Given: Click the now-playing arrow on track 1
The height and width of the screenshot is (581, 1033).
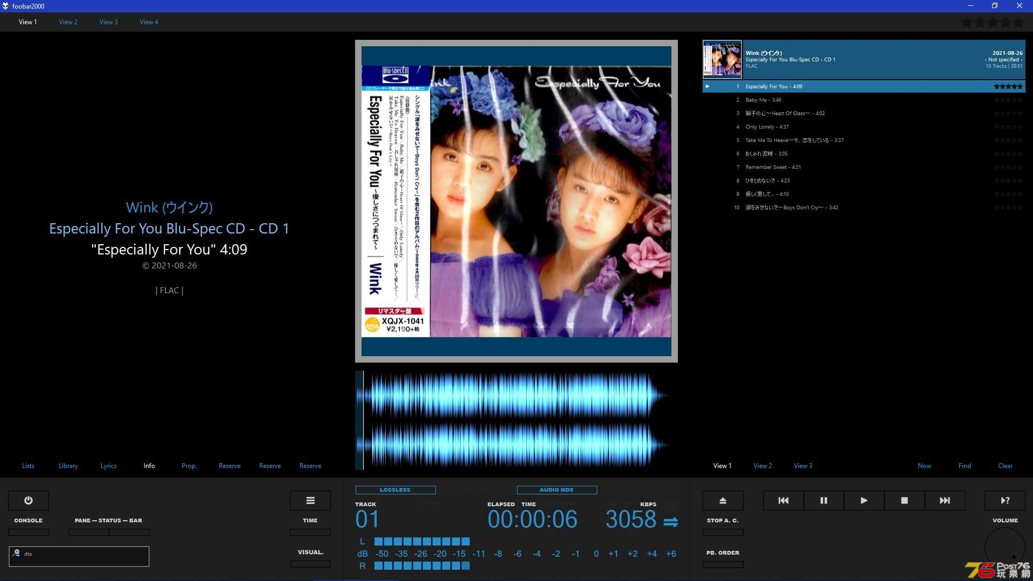Looking at the screenshot, I should coord(707,86).
